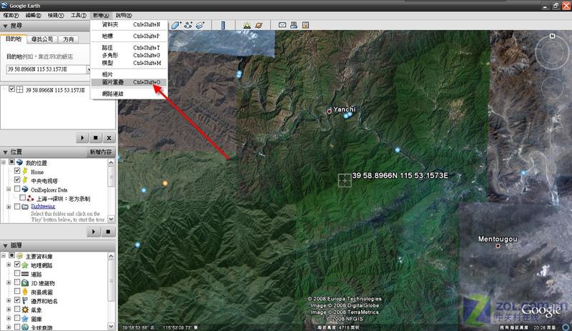This screenshot has width=572, height=331.
Task: Select the Add Image Overlay toolbar icon
Action: point(200,25)
